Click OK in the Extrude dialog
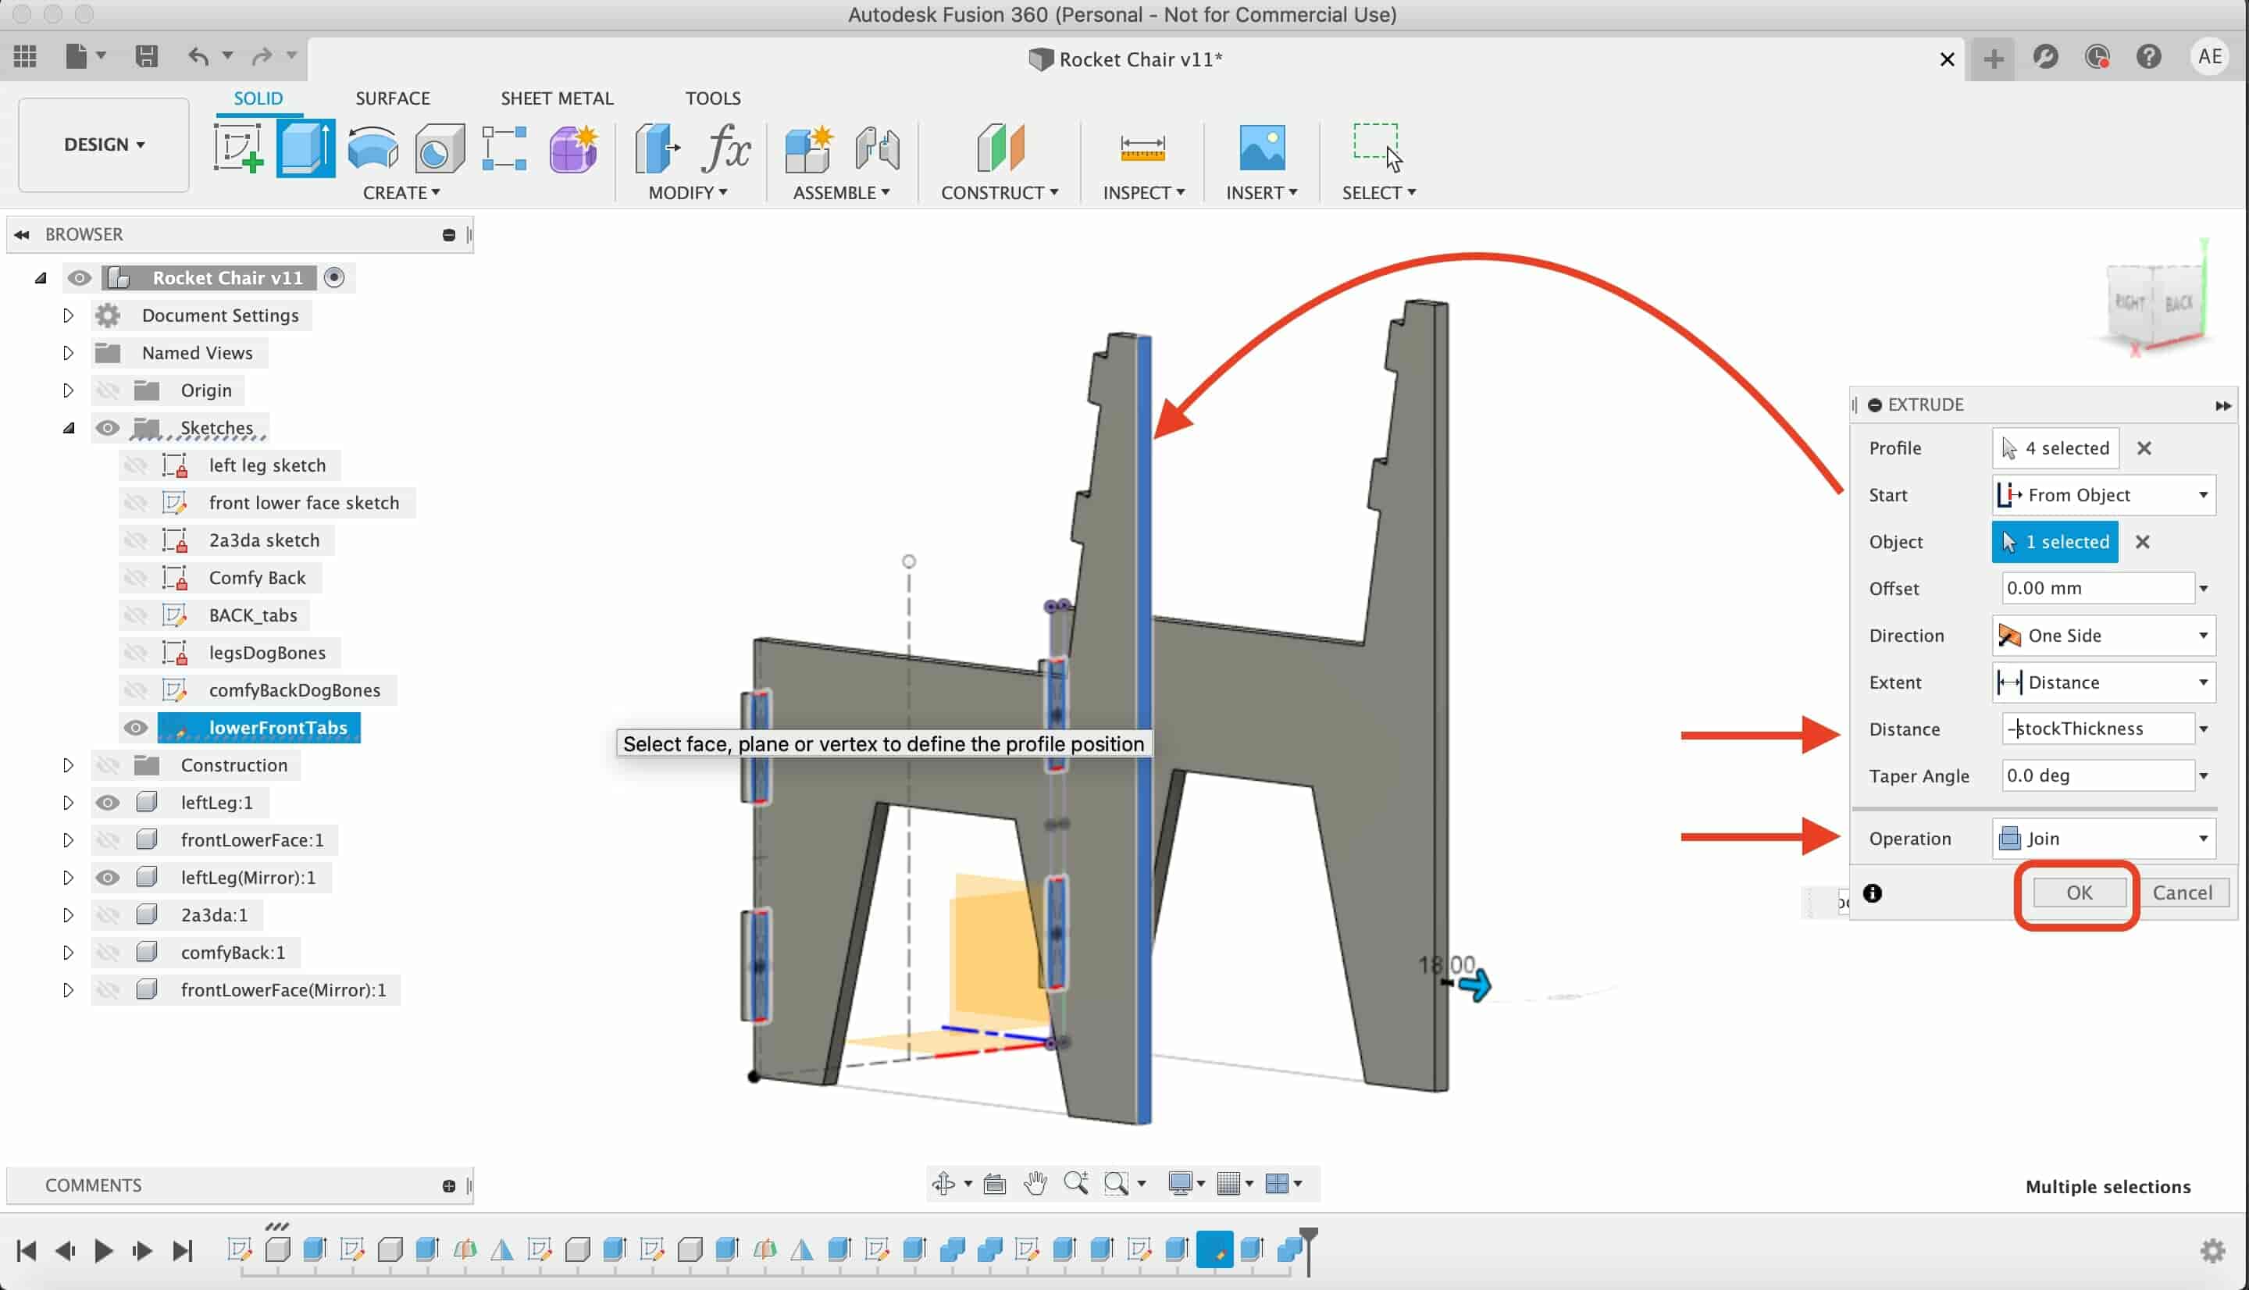2249x1290 pixels. click(2079, 893)
